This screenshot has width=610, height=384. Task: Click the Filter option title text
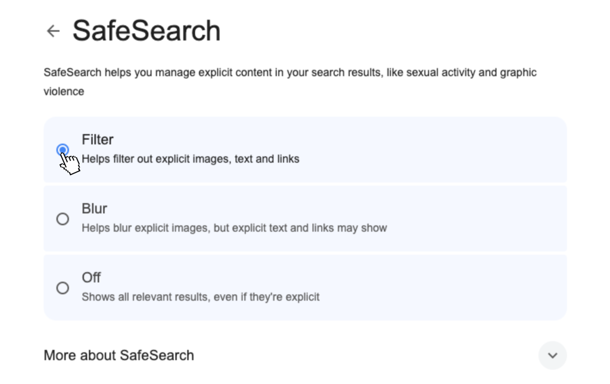(97, 139)
